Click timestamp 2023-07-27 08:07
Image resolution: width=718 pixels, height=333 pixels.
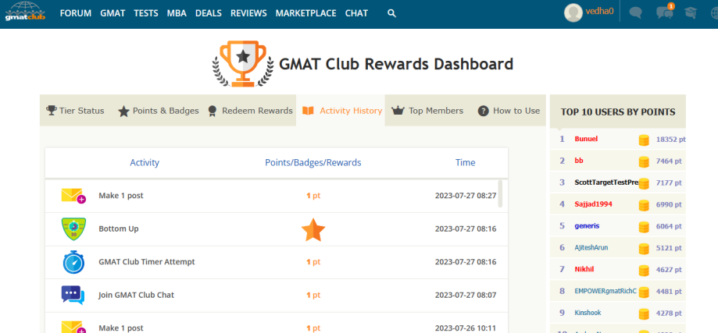(466, 295)
